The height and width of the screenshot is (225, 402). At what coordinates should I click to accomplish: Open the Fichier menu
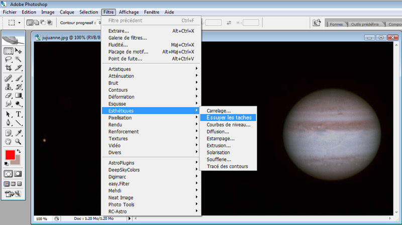click(x=10, y=12)
